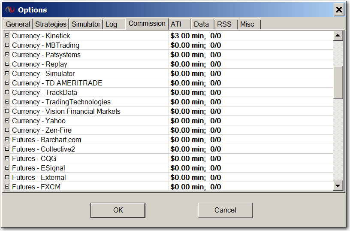The width and height of the screenshot is (350, 231).
Task: Expand the Currency - Zen-Fire row
Action: (7, 130)
